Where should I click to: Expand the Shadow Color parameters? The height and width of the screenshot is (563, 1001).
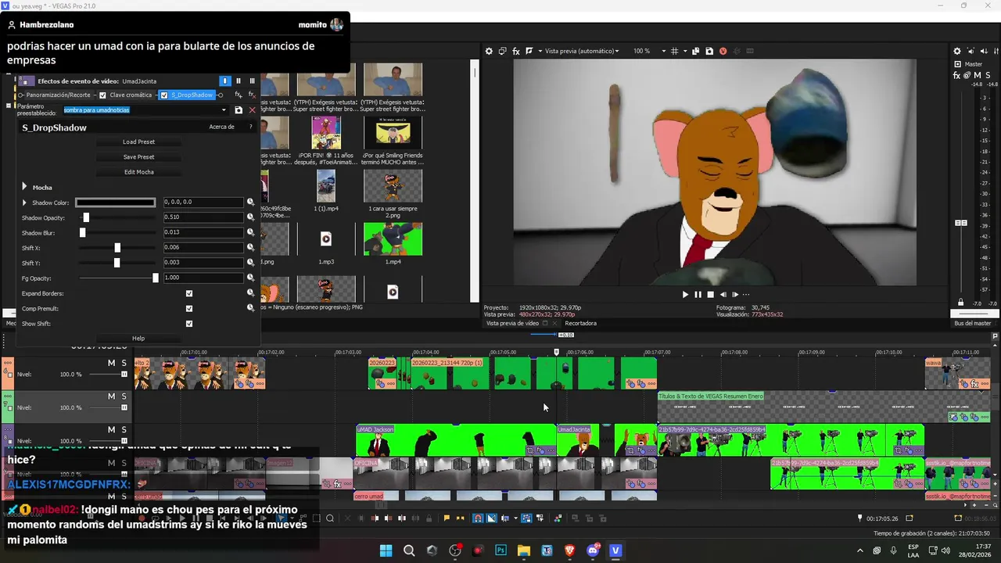[25, 203]
